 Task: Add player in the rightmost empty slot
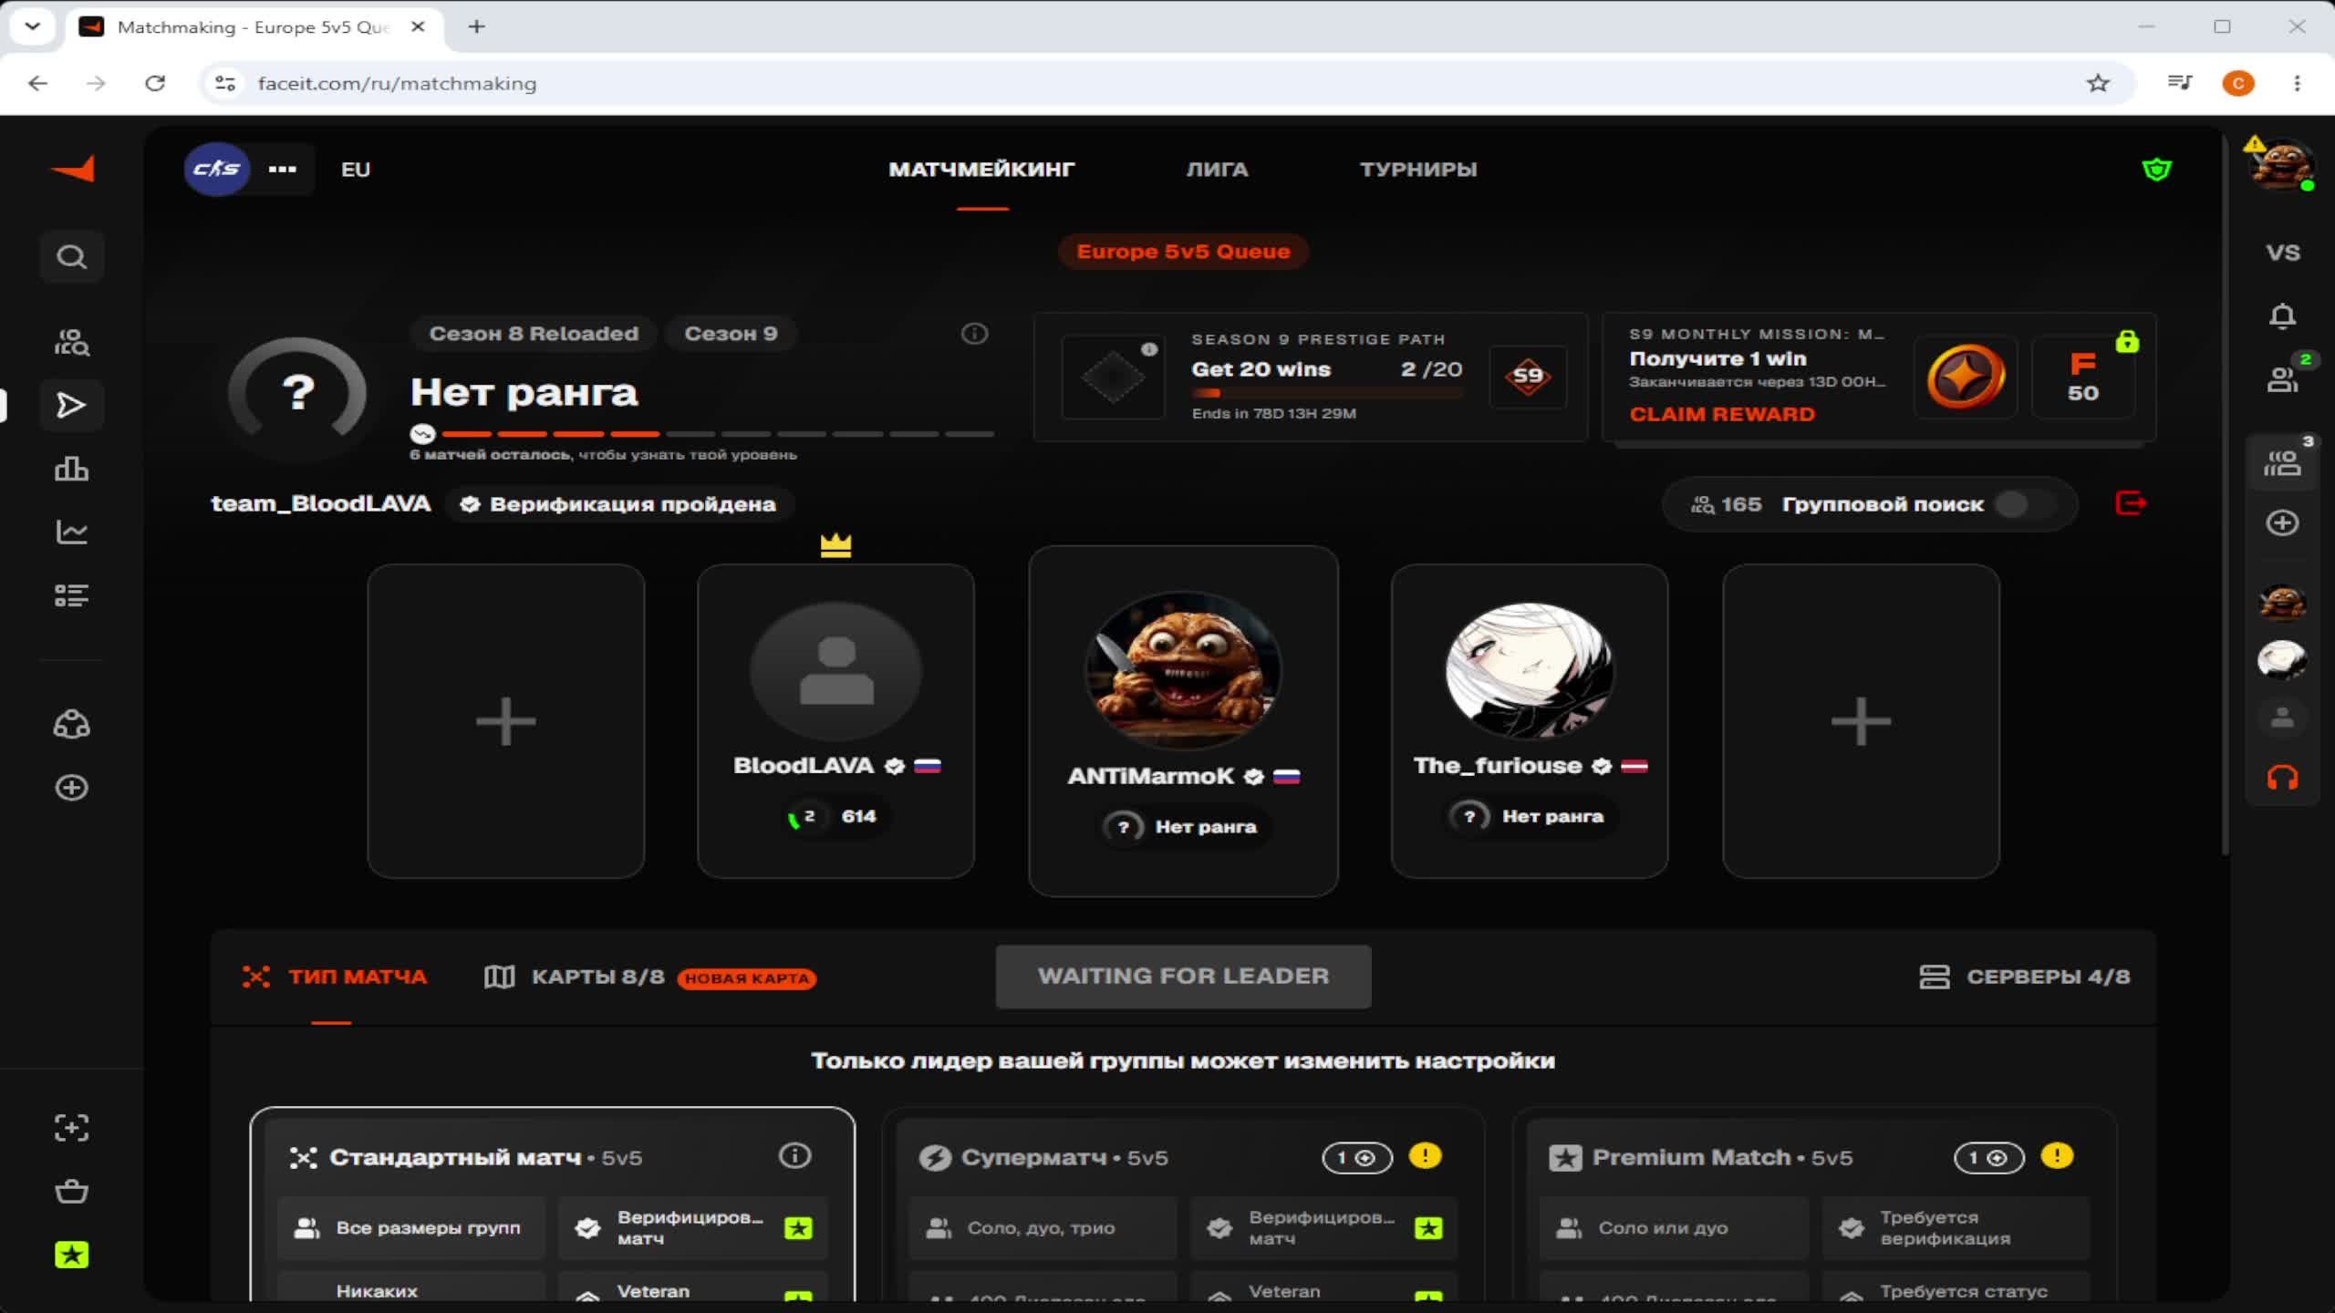coord(1861,721)
